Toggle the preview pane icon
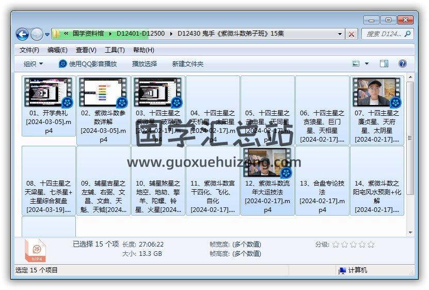 [384, 64]
